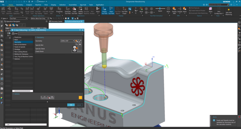
Task: Open the Window dropdown in title bar
Action: tap(42, 2)
